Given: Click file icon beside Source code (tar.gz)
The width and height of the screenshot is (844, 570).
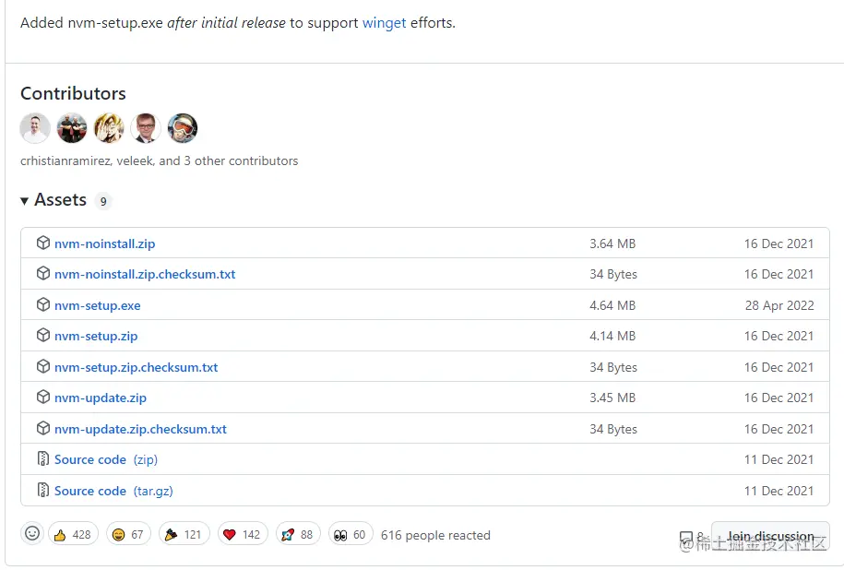Looking at the screenshot, I should pyautogui.click(x=42, y=491).
